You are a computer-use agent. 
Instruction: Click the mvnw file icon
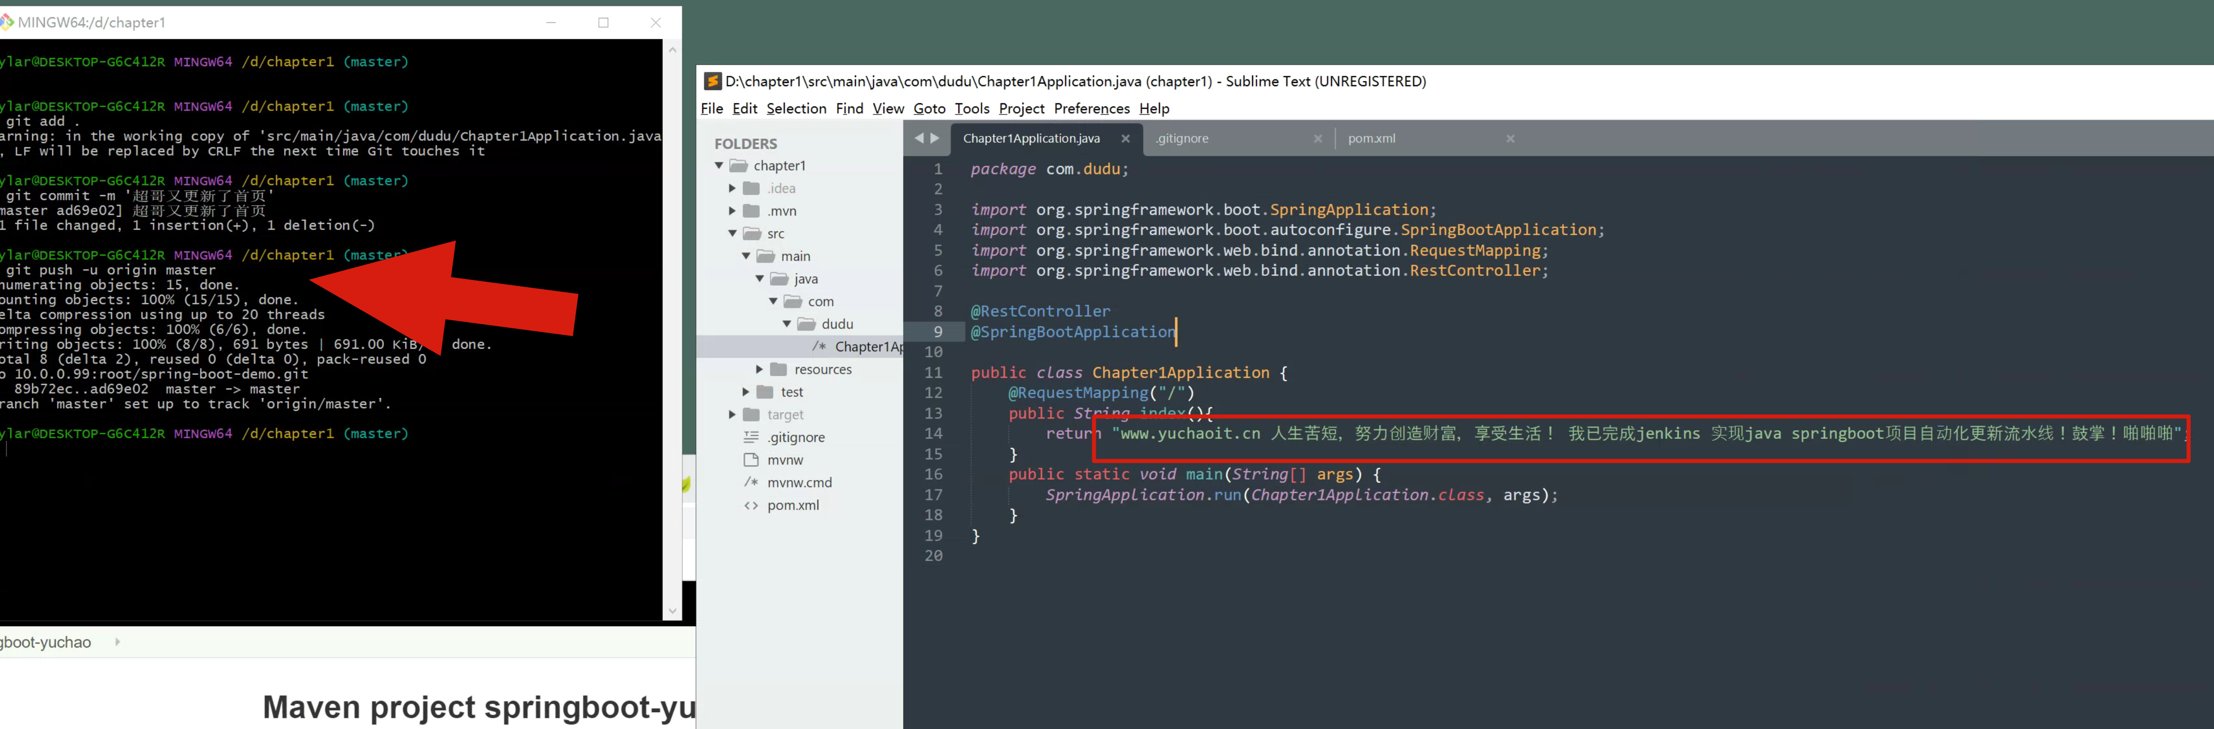pos(751,460)
